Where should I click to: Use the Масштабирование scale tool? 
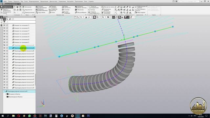[81, 12]
